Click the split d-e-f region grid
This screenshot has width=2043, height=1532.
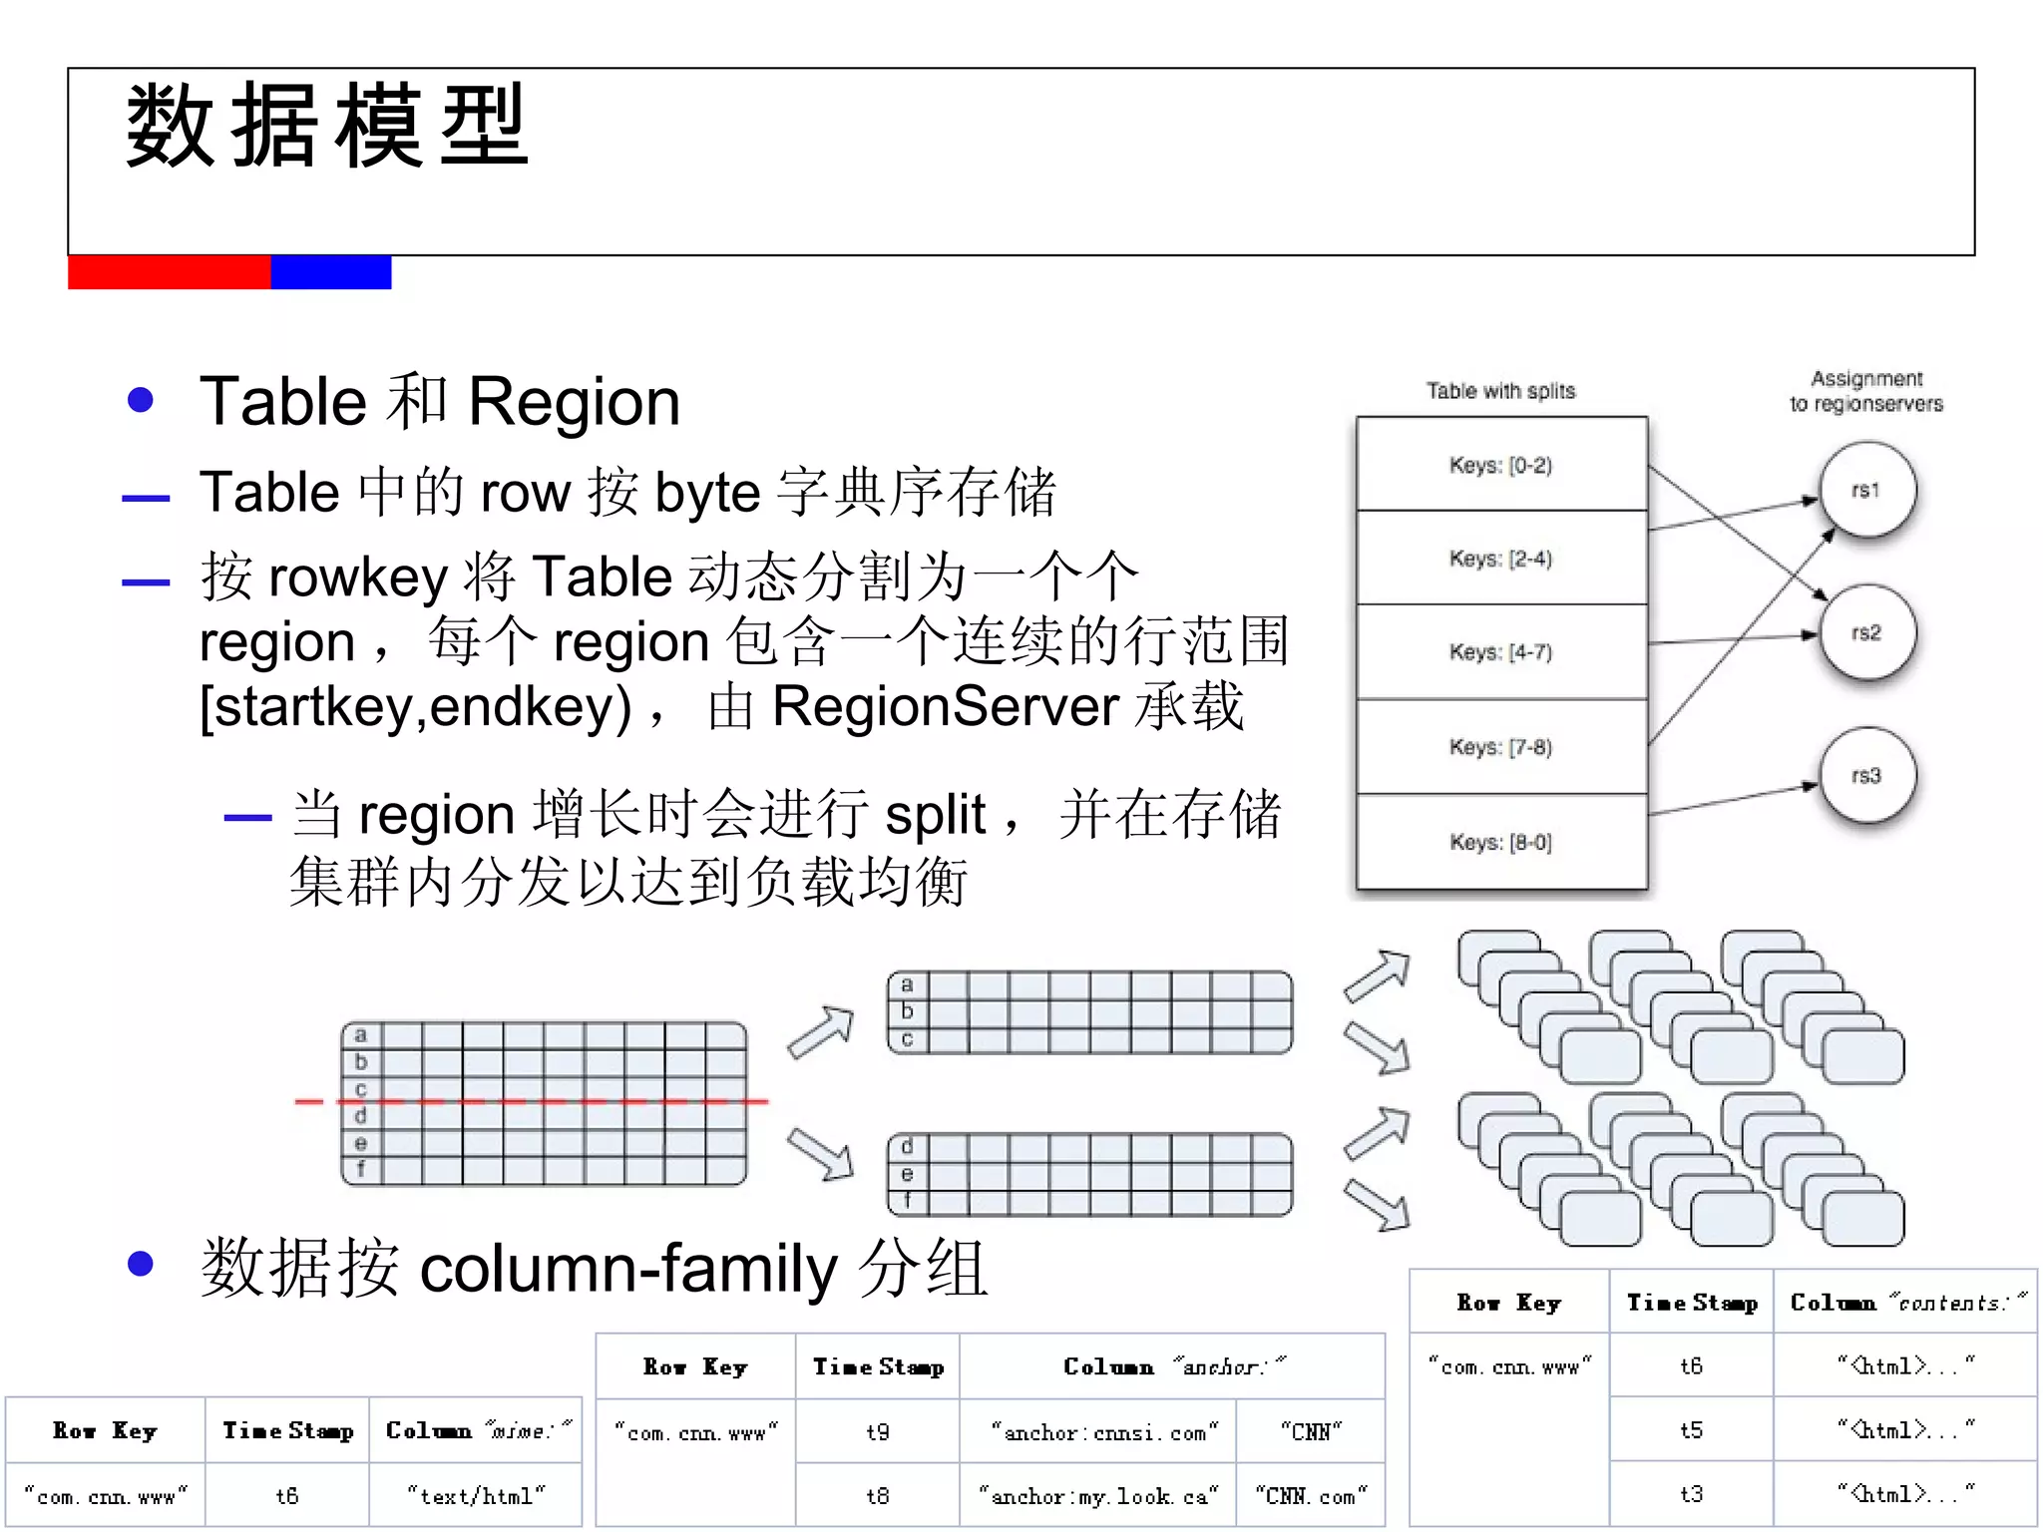1089,1174
